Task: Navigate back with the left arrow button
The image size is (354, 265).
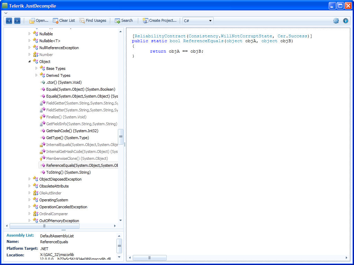Action: point(9,21)
